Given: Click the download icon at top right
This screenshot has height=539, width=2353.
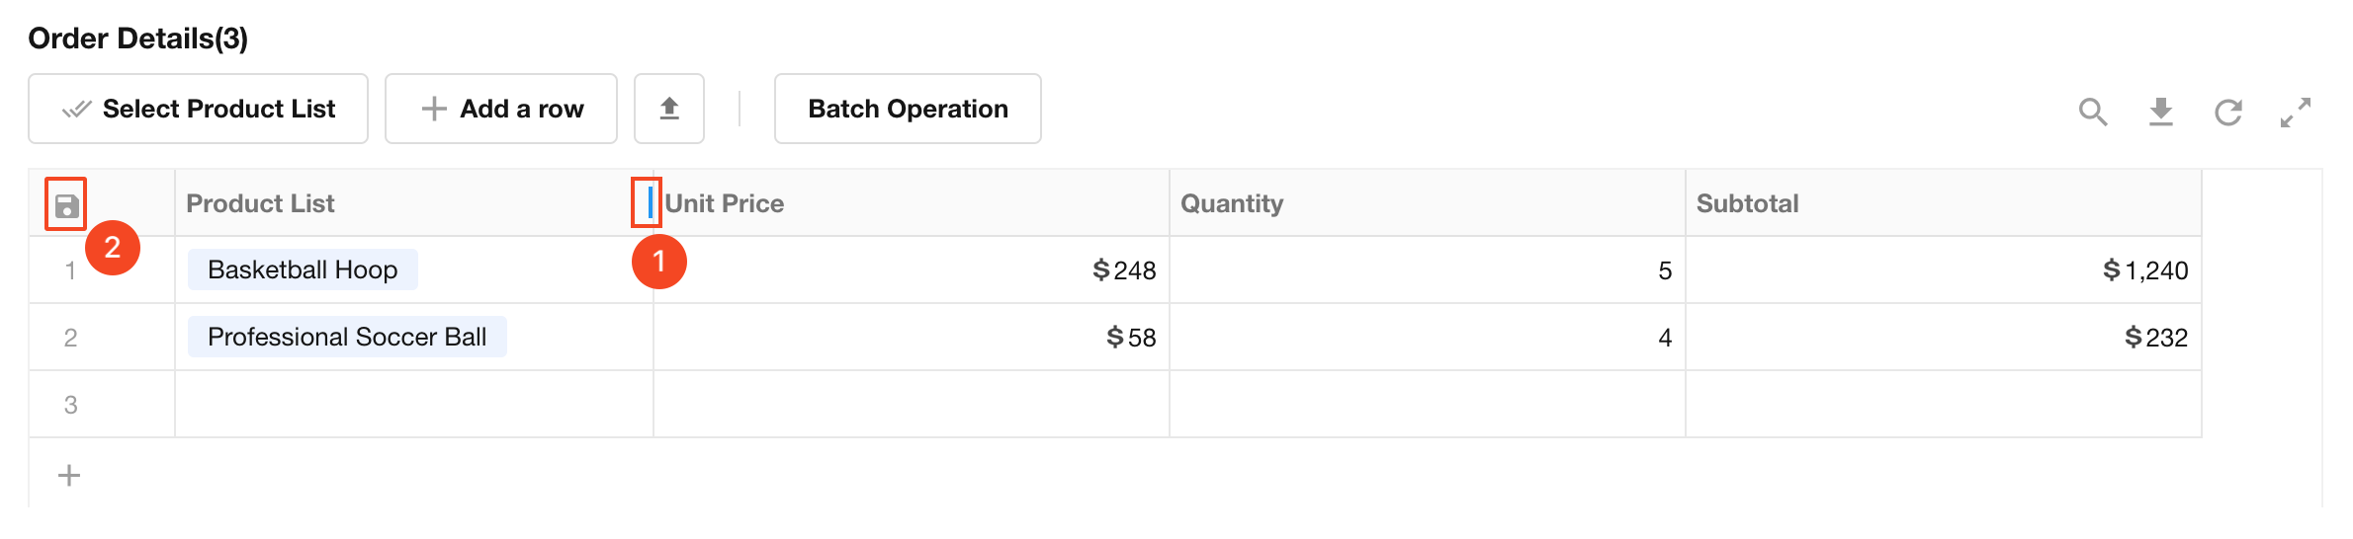Looking at the screenshot, I should (2160, 112).
